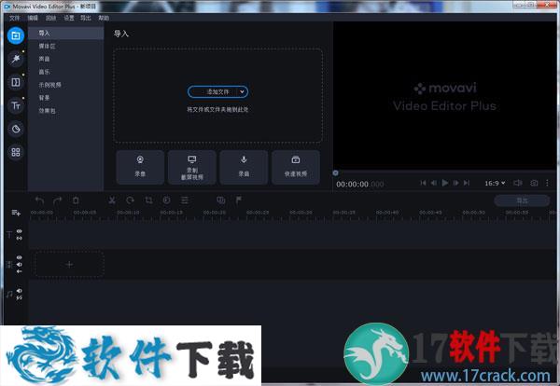
Task: Select the Split scissors tool
Action: (x=112, y=200)
